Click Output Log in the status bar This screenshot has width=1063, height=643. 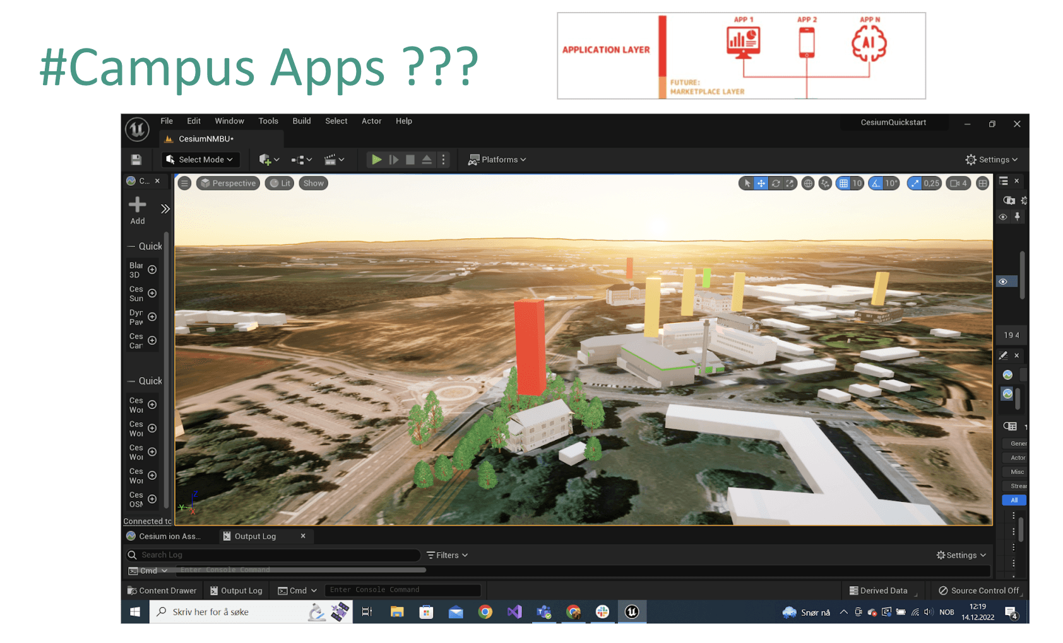click(236, 591)
